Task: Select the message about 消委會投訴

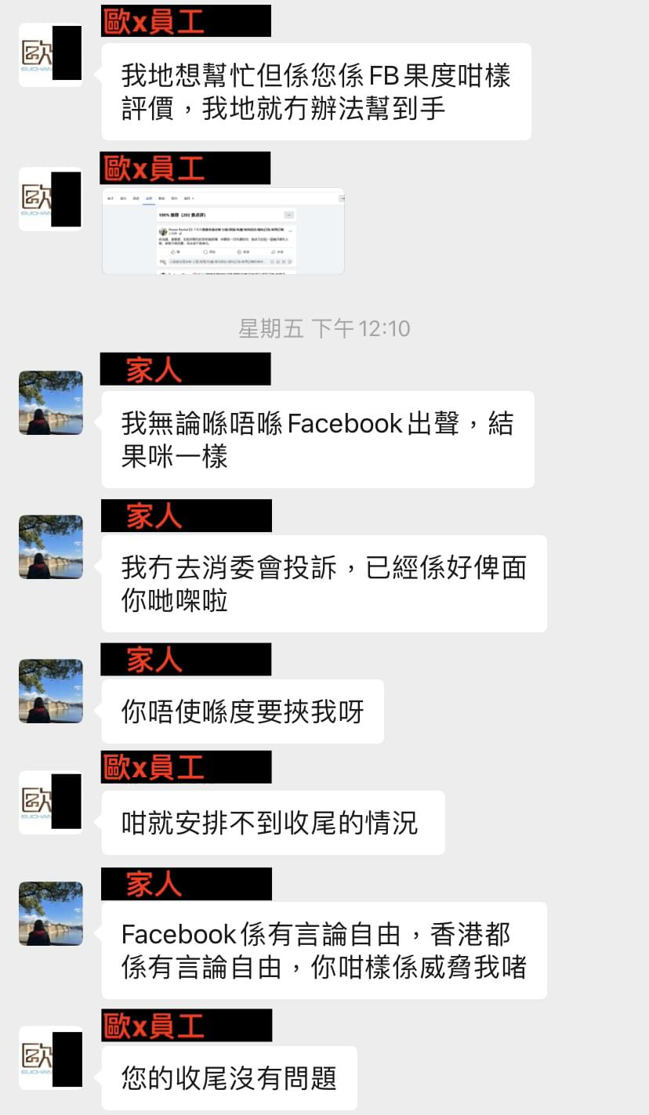Action: point(324,584)
